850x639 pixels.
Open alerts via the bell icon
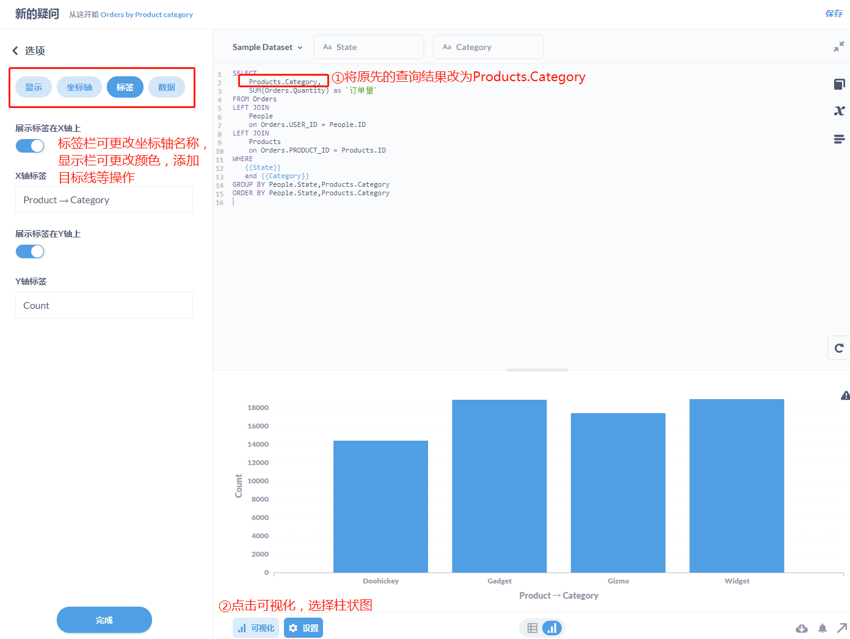point(823,628)
